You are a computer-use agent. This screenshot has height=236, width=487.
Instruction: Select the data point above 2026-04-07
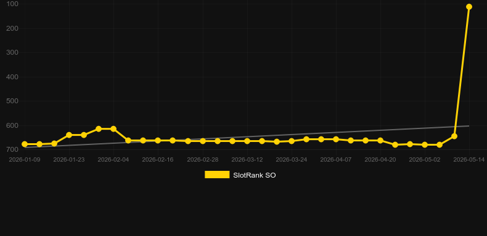pos(336,140)
